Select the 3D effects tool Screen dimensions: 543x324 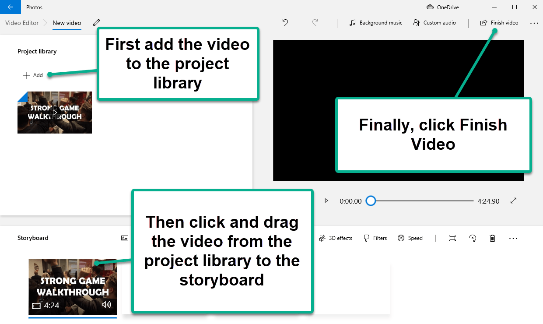click(335, 238)
